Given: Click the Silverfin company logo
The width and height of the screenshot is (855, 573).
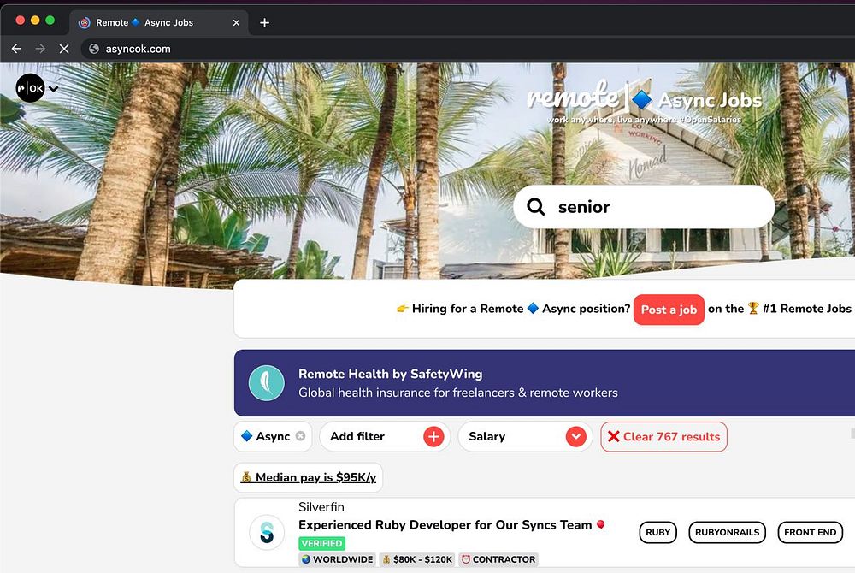Looking at the screenshot, I should (x=267, y=532).
